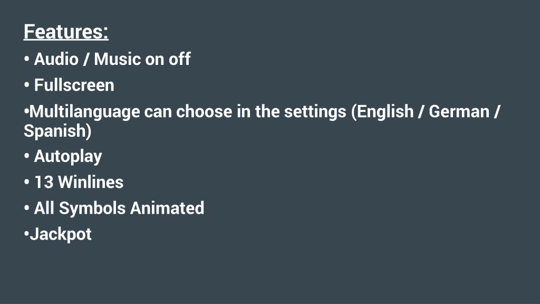Click the word English in parentheses
The image size is (540, 304).
pyautogui.click(x=385, y=112)
